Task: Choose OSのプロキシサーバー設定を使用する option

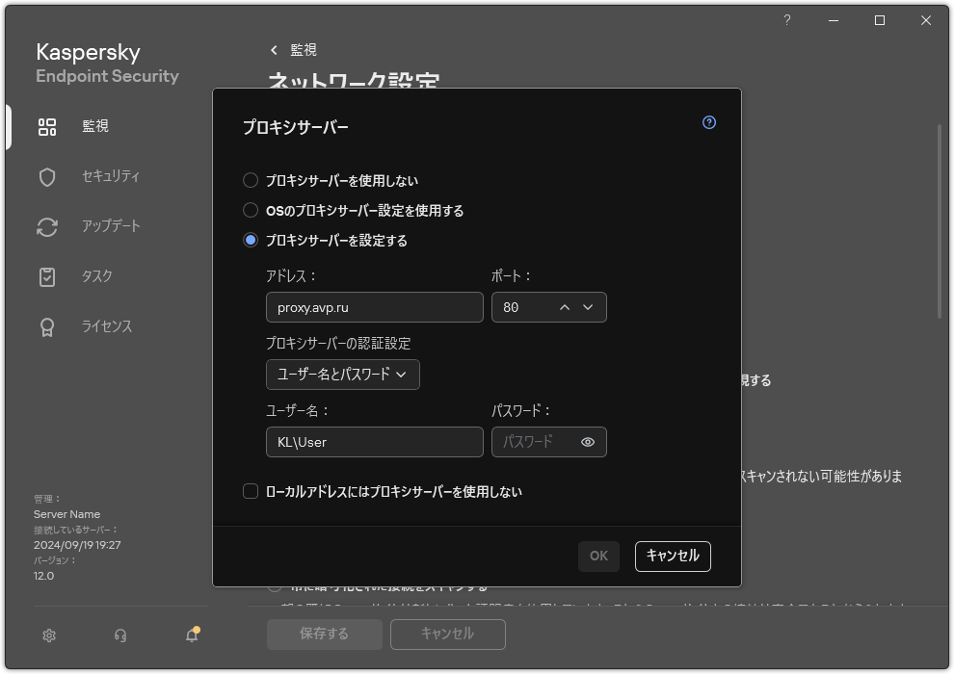Action: tap(251, 210)
